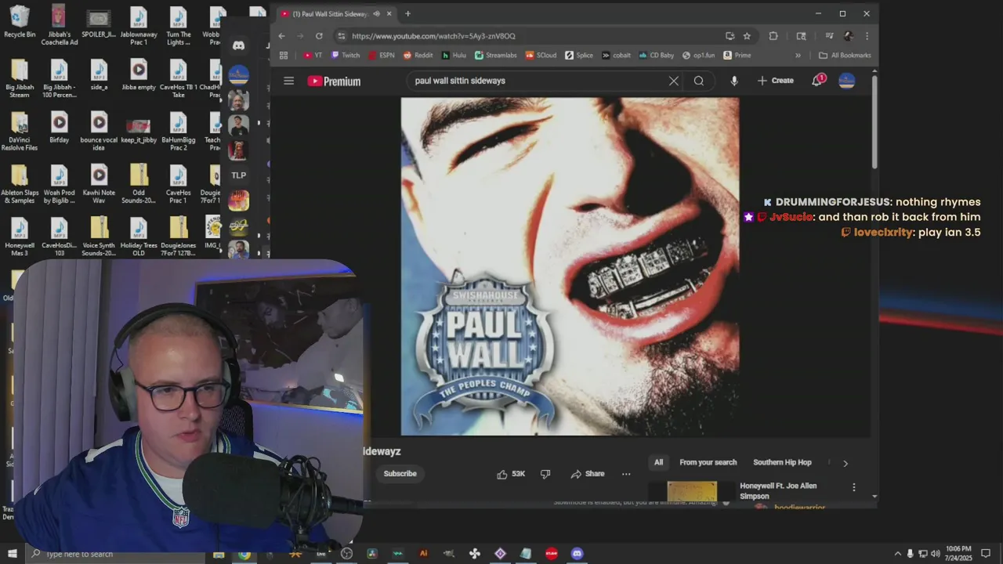Image resolution: width=1003 pixels, height=564 pixels.
Task: Like the video with thumbs-up button
Action: click(x=511, y=474)
